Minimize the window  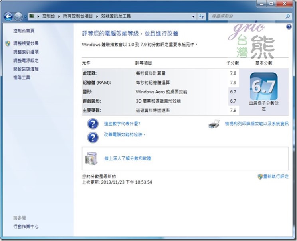262,4
